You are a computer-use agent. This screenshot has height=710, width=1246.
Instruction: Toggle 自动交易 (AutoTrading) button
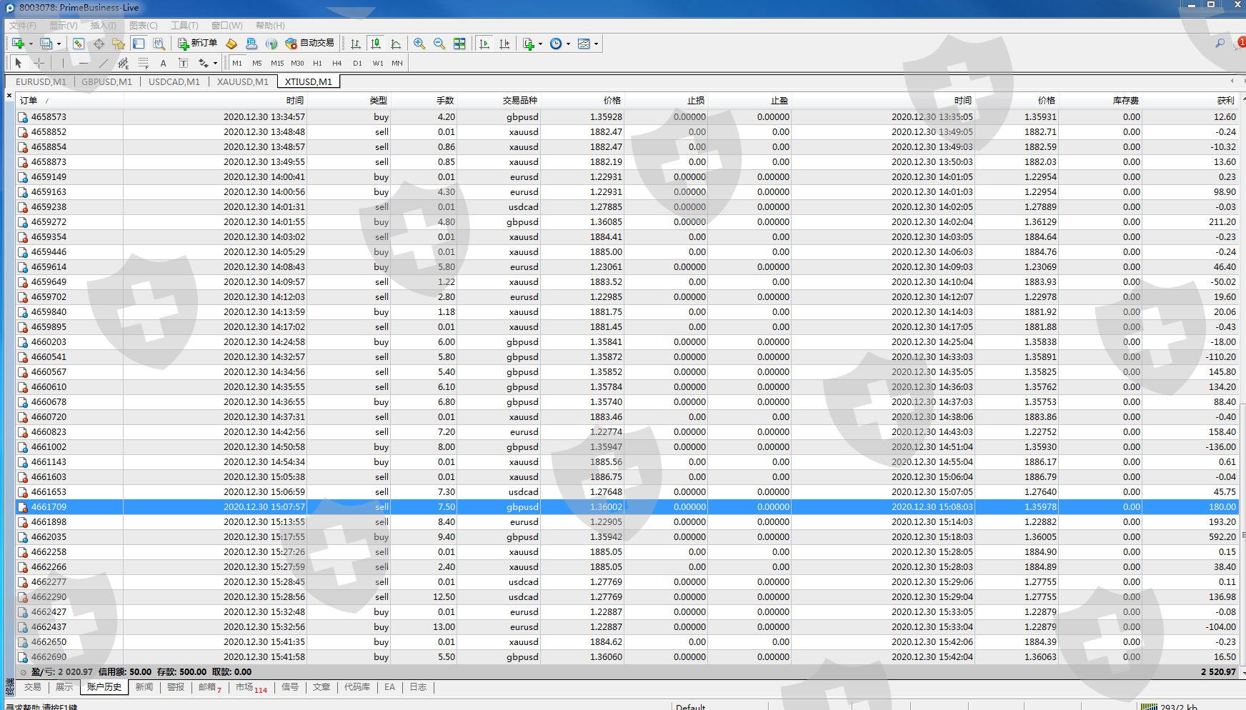point(309,44)
